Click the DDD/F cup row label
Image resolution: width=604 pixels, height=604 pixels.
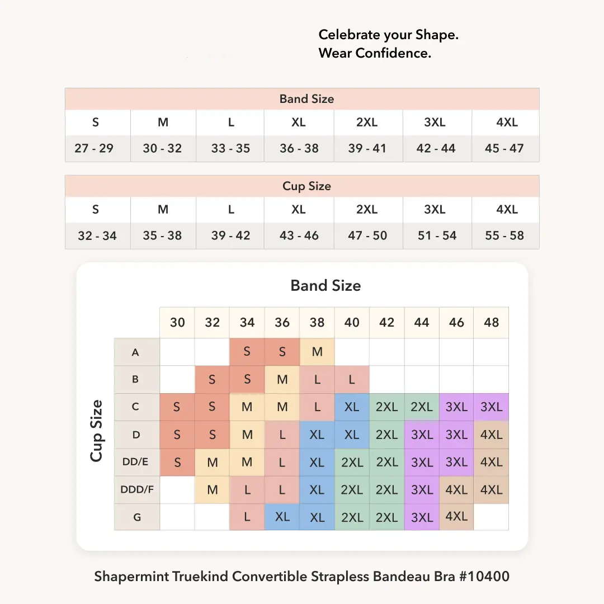pos(136,489)
